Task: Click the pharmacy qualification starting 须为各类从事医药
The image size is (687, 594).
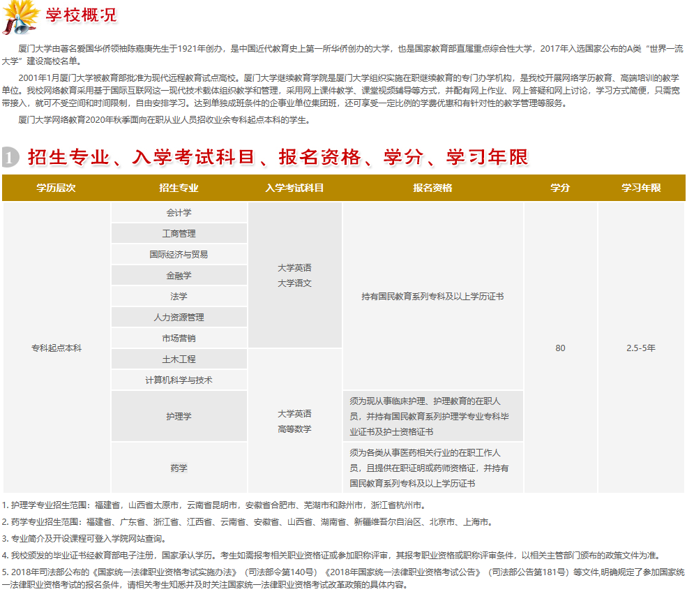Action: coord(430,468)
